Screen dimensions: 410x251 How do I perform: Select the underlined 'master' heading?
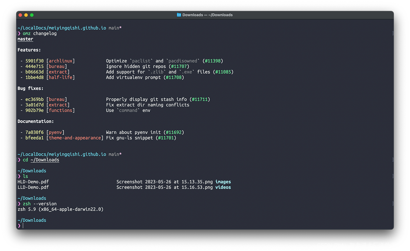[25, 39]
